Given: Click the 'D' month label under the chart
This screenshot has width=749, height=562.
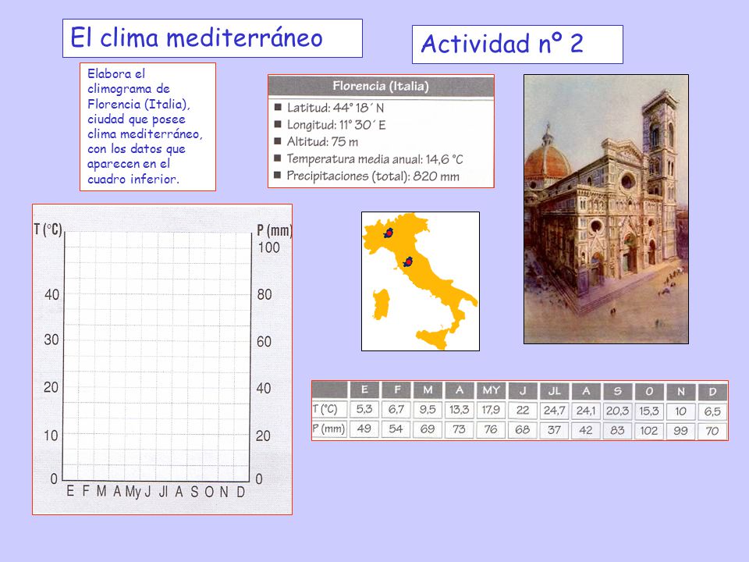Looking at the screenshot, I should 241,491.
